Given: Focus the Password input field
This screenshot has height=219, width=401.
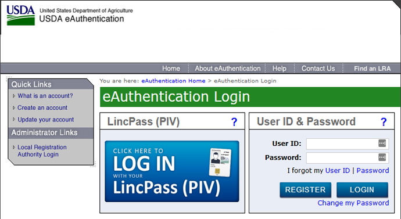Looking at the screenshot, I should click(x=348, y=157).
